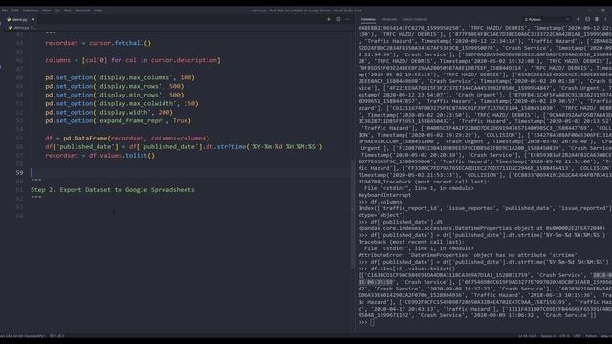The width and height of the screenshot is (612, 344).
Task: Switch to the Debug Console panel tab
Action: point(415,19)
